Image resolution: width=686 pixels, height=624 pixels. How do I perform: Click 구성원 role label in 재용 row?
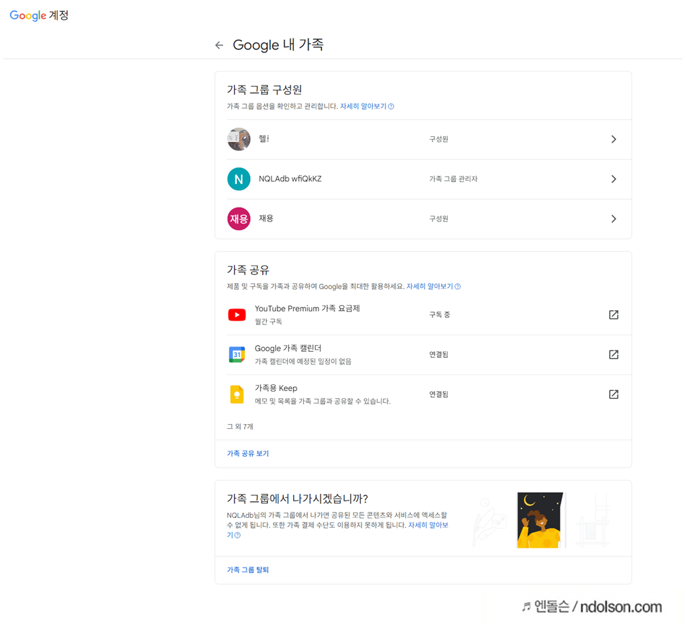click(439, 219)
